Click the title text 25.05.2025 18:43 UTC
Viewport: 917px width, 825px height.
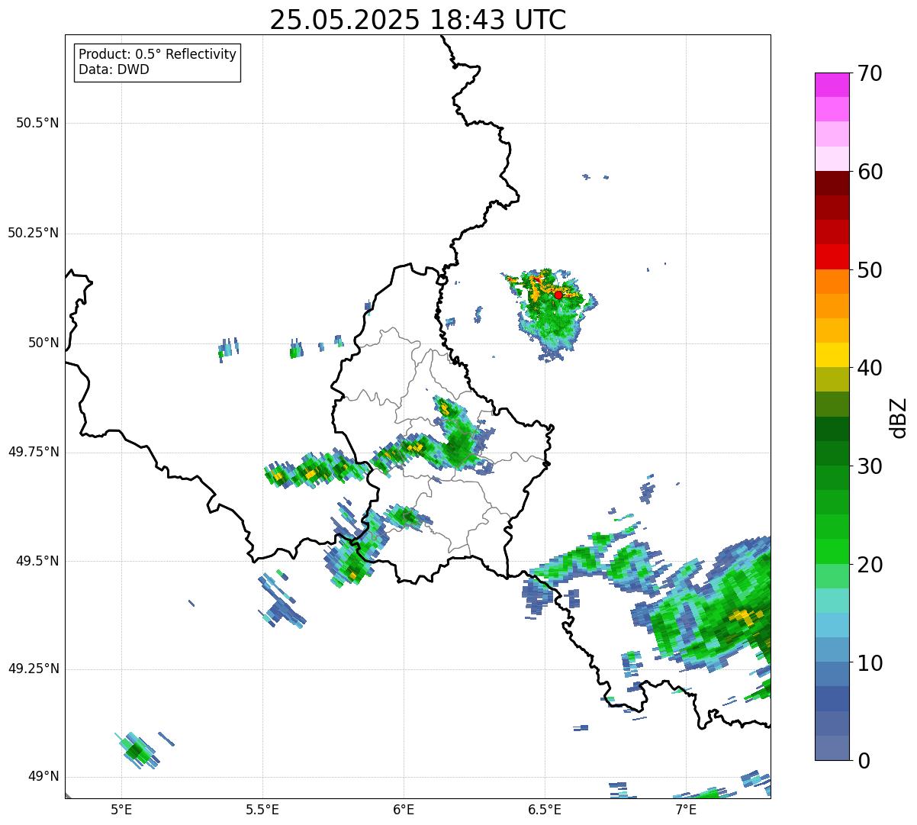tap(418, 20)
